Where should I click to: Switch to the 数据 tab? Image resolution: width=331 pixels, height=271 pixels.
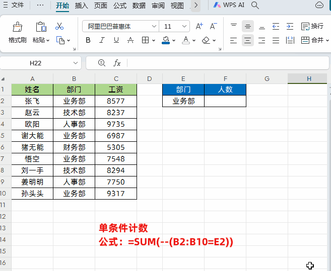(139, 6)
